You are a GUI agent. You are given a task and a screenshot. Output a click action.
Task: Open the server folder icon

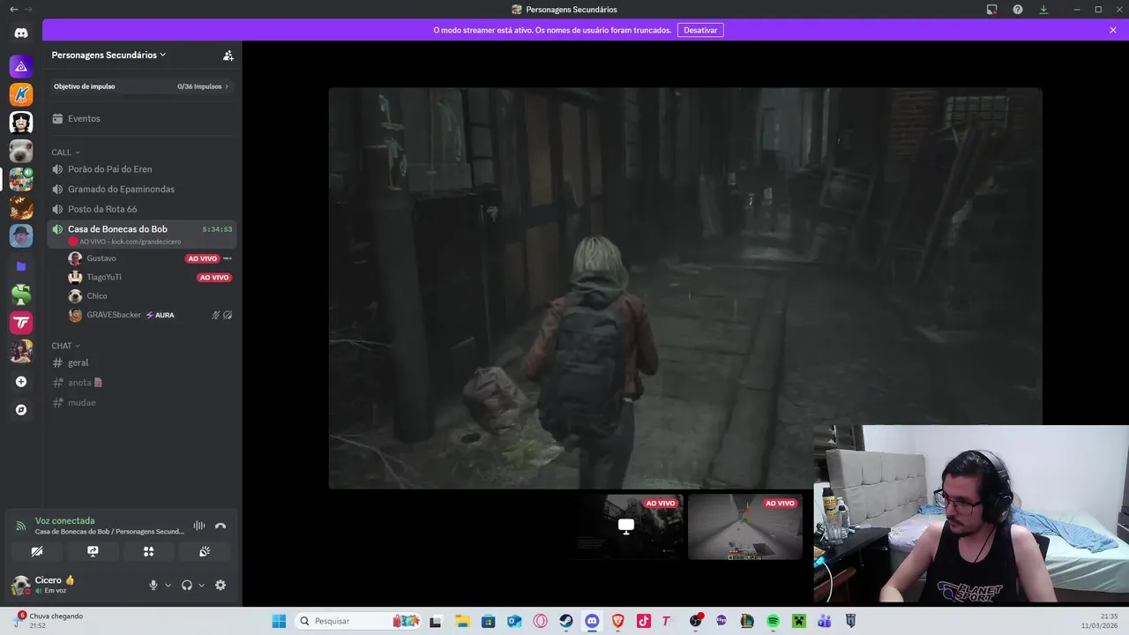21,265
